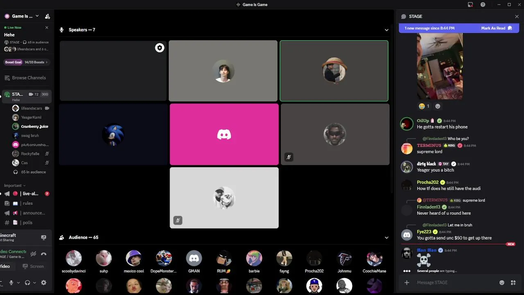Image resolution: width=524 pixels, height=295 pixels.
Task: Click the Minecraft screen share icon
Action: click(x=44, y=238)
